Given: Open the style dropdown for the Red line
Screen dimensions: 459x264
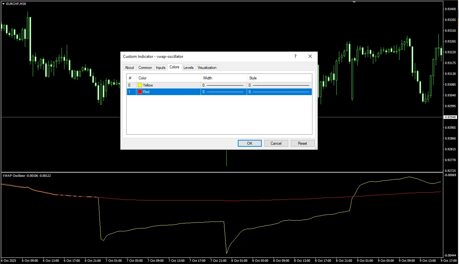Looking at the screenshot, I should click(x=279, y=92).
